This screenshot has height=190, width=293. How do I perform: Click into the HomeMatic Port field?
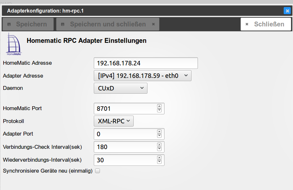point(125,109)
